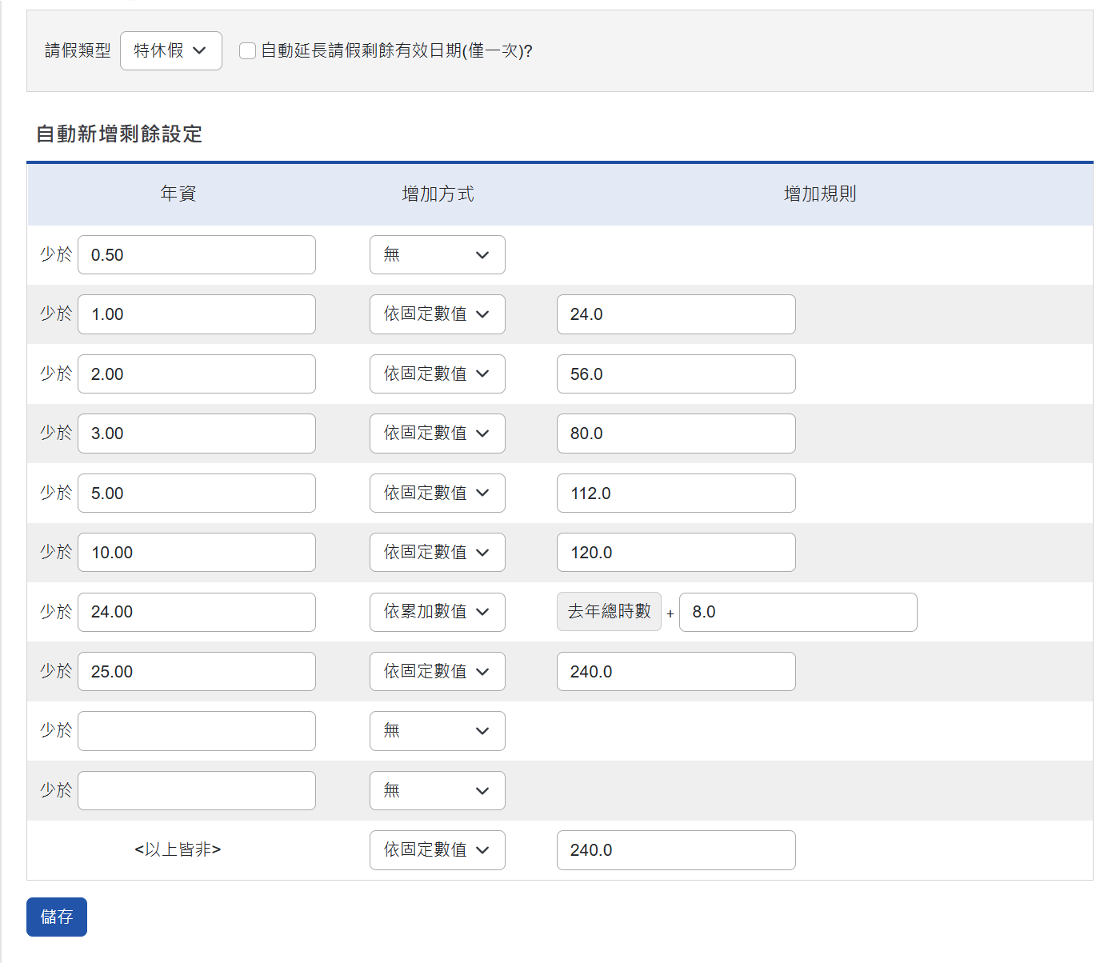Enable the 自動延長請假剩餘有效日期 checkbox
Image resolution: width=1120 pixels, height=963 pixels.
point(248,51)
